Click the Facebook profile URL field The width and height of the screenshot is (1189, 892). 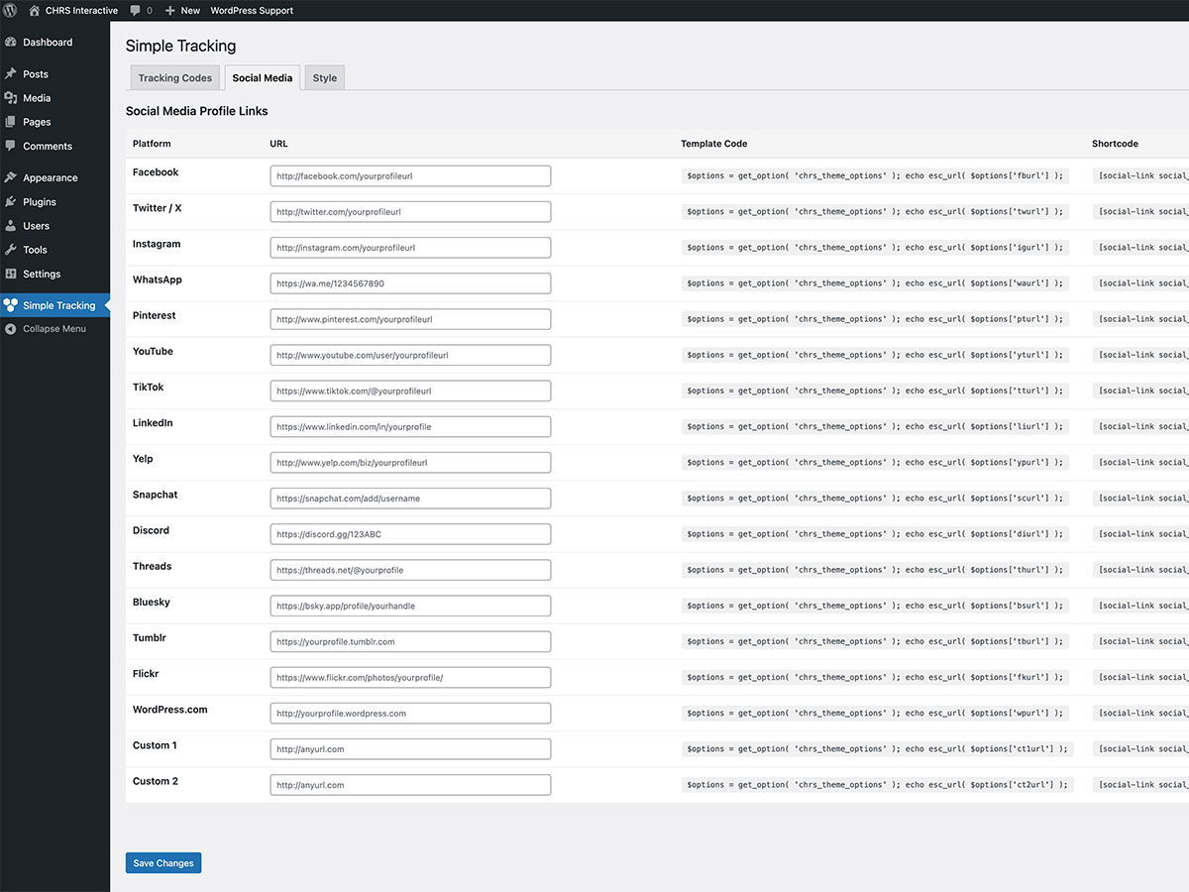coord(410,175)
